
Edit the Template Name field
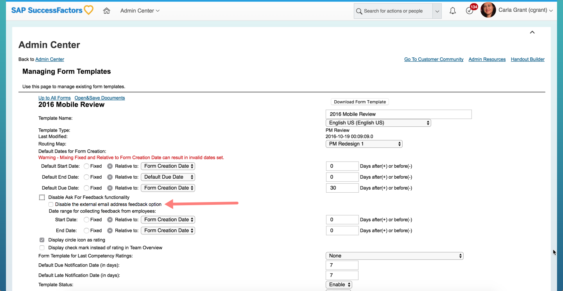point(398,114)
